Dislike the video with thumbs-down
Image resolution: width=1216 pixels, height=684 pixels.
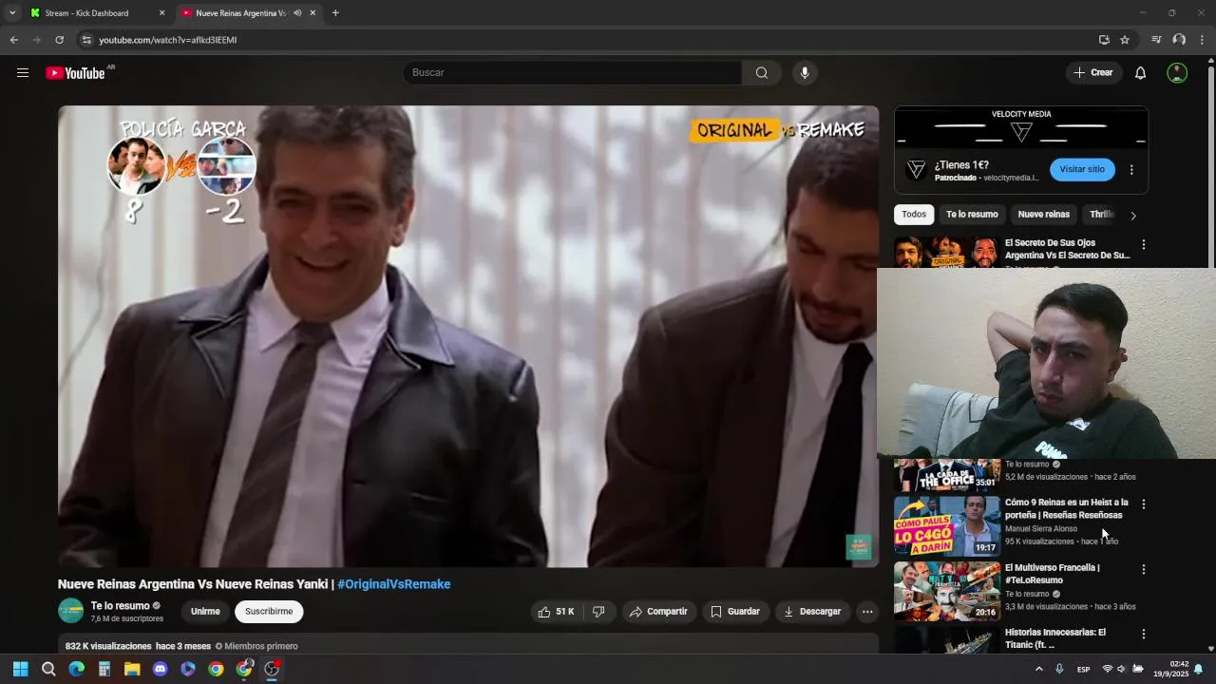pyautogui.click(x=598, y=612)
